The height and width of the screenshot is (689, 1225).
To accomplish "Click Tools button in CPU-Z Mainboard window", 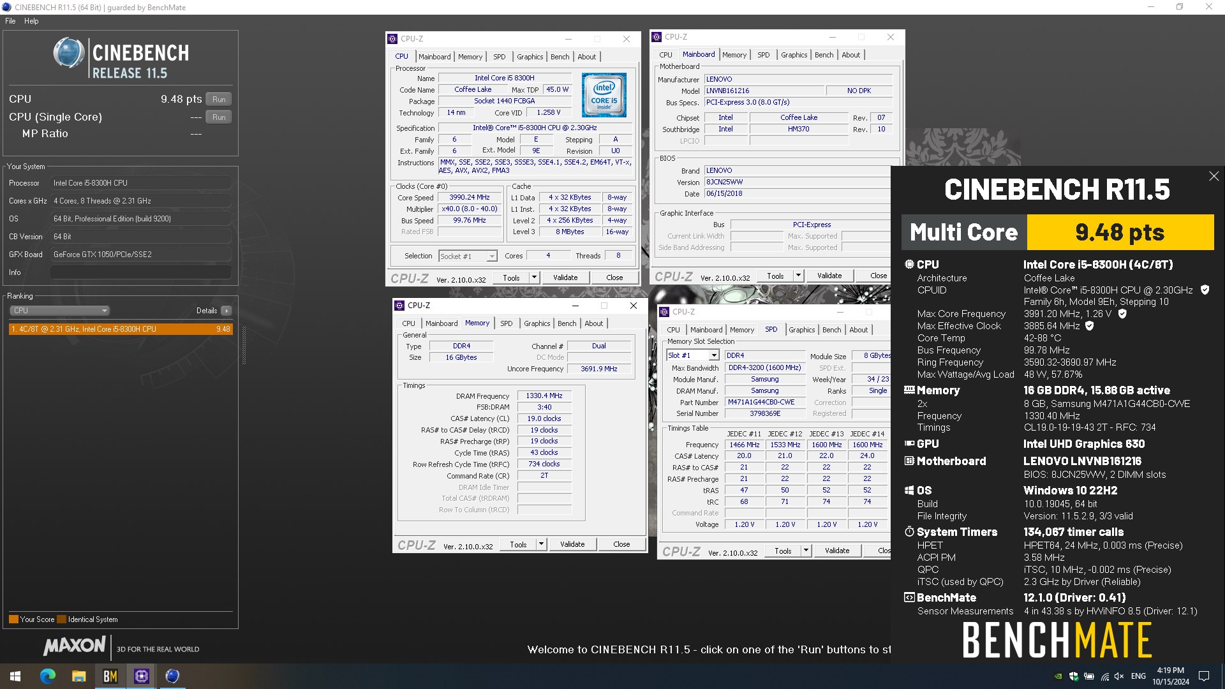I will pos(775,276).
